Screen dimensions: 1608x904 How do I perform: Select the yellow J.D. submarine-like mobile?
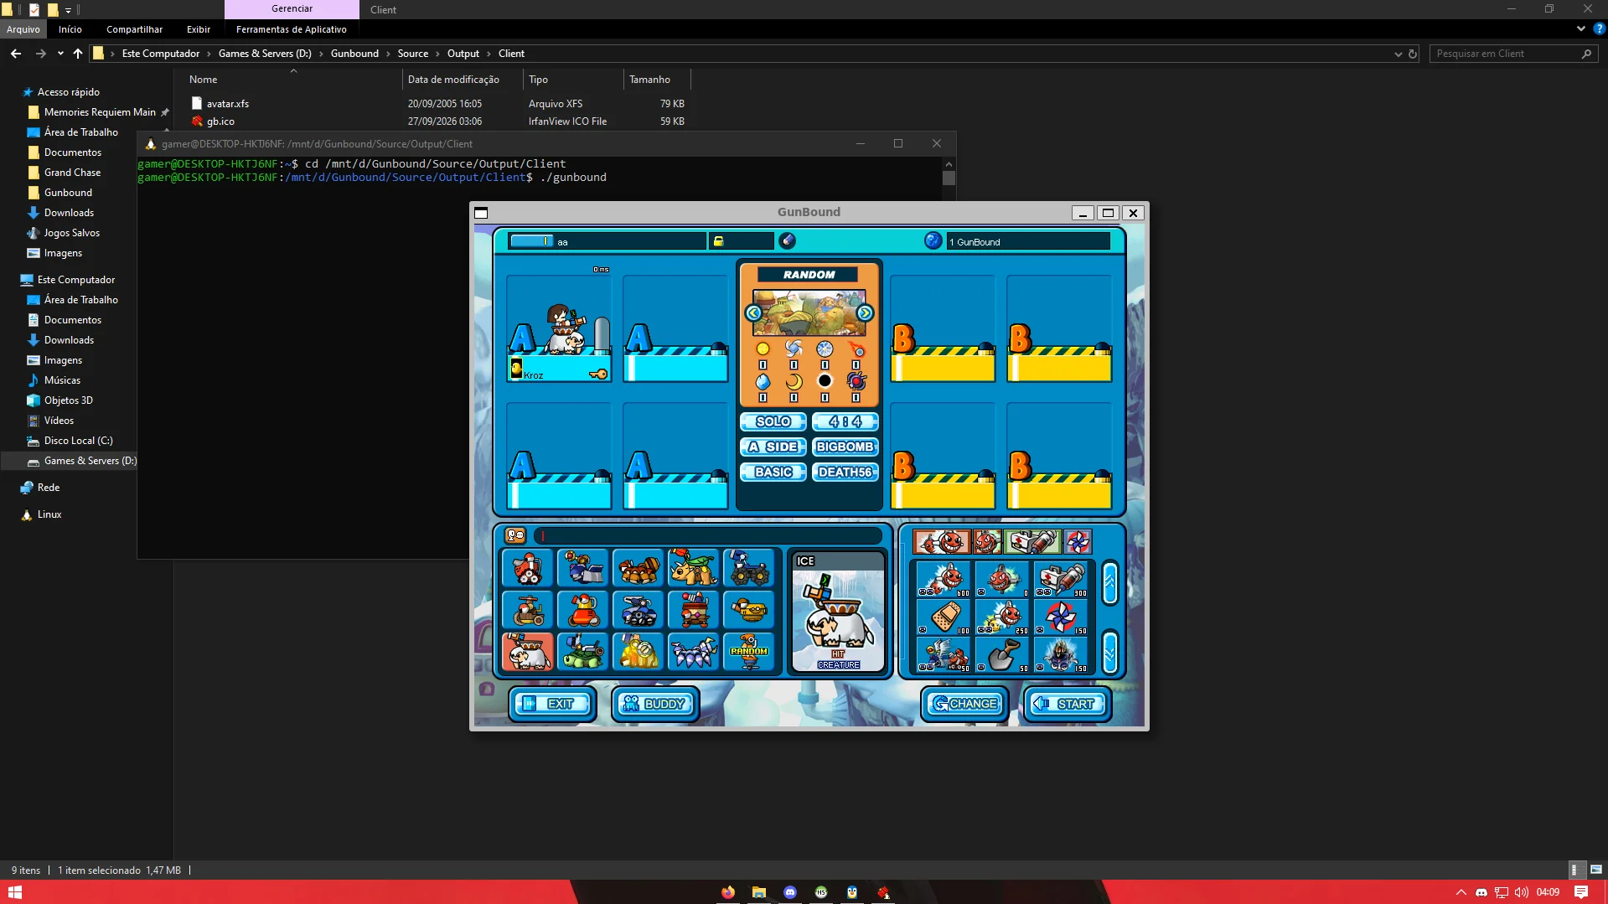[x=749, y=610]
